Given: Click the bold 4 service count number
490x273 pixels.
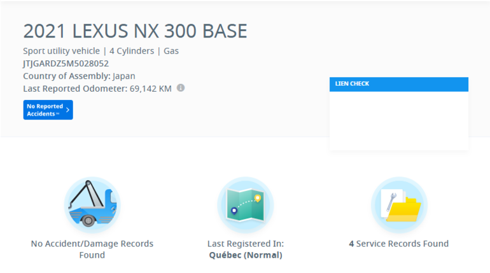Looking at the screenshot, I should 351,244.
